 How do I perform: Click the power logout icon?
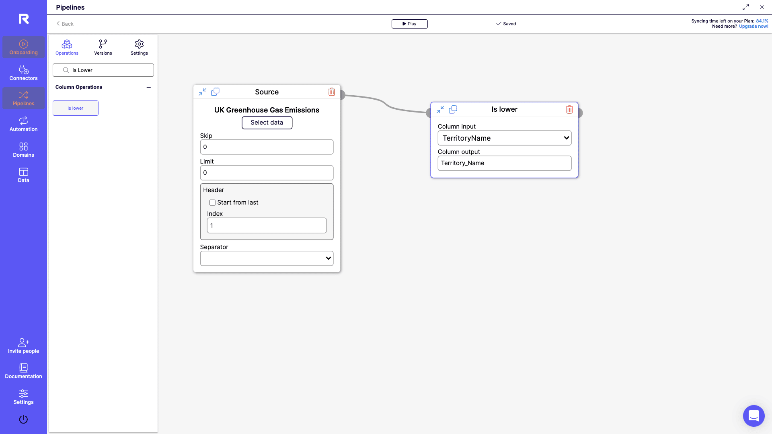coord(23,419)
